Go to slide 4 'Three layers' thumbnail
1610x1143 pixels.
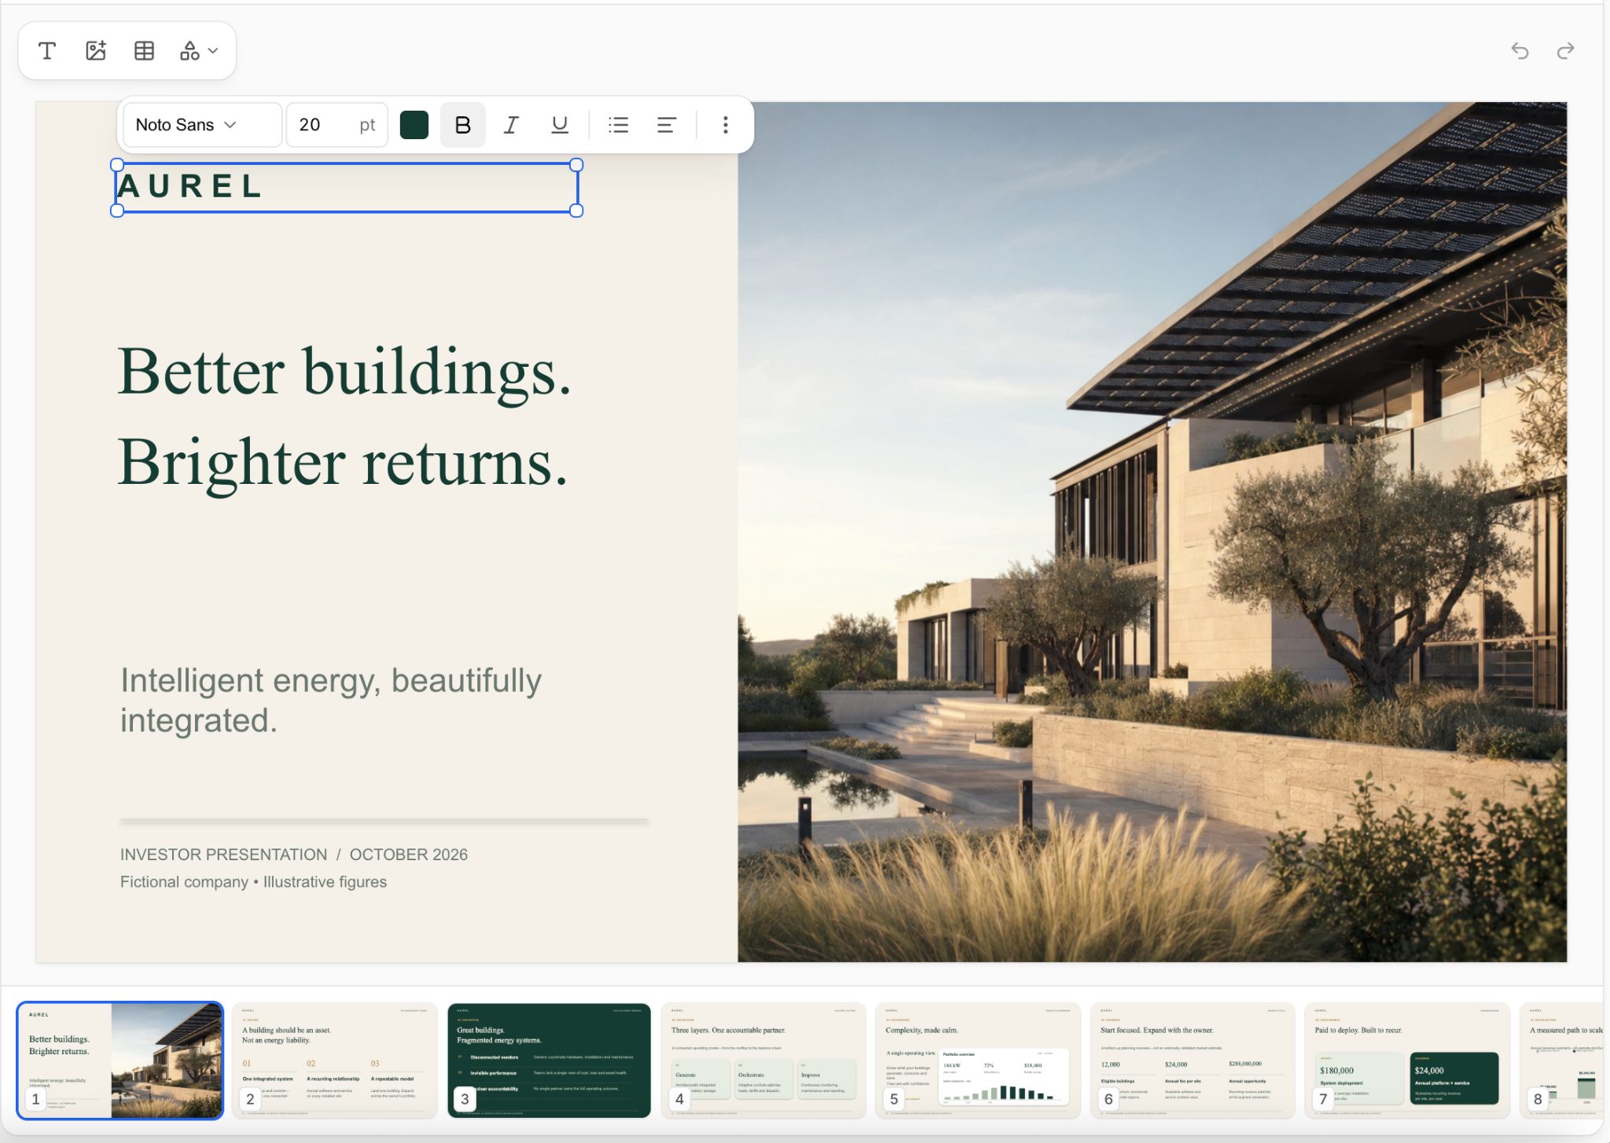pos(763,1061)
